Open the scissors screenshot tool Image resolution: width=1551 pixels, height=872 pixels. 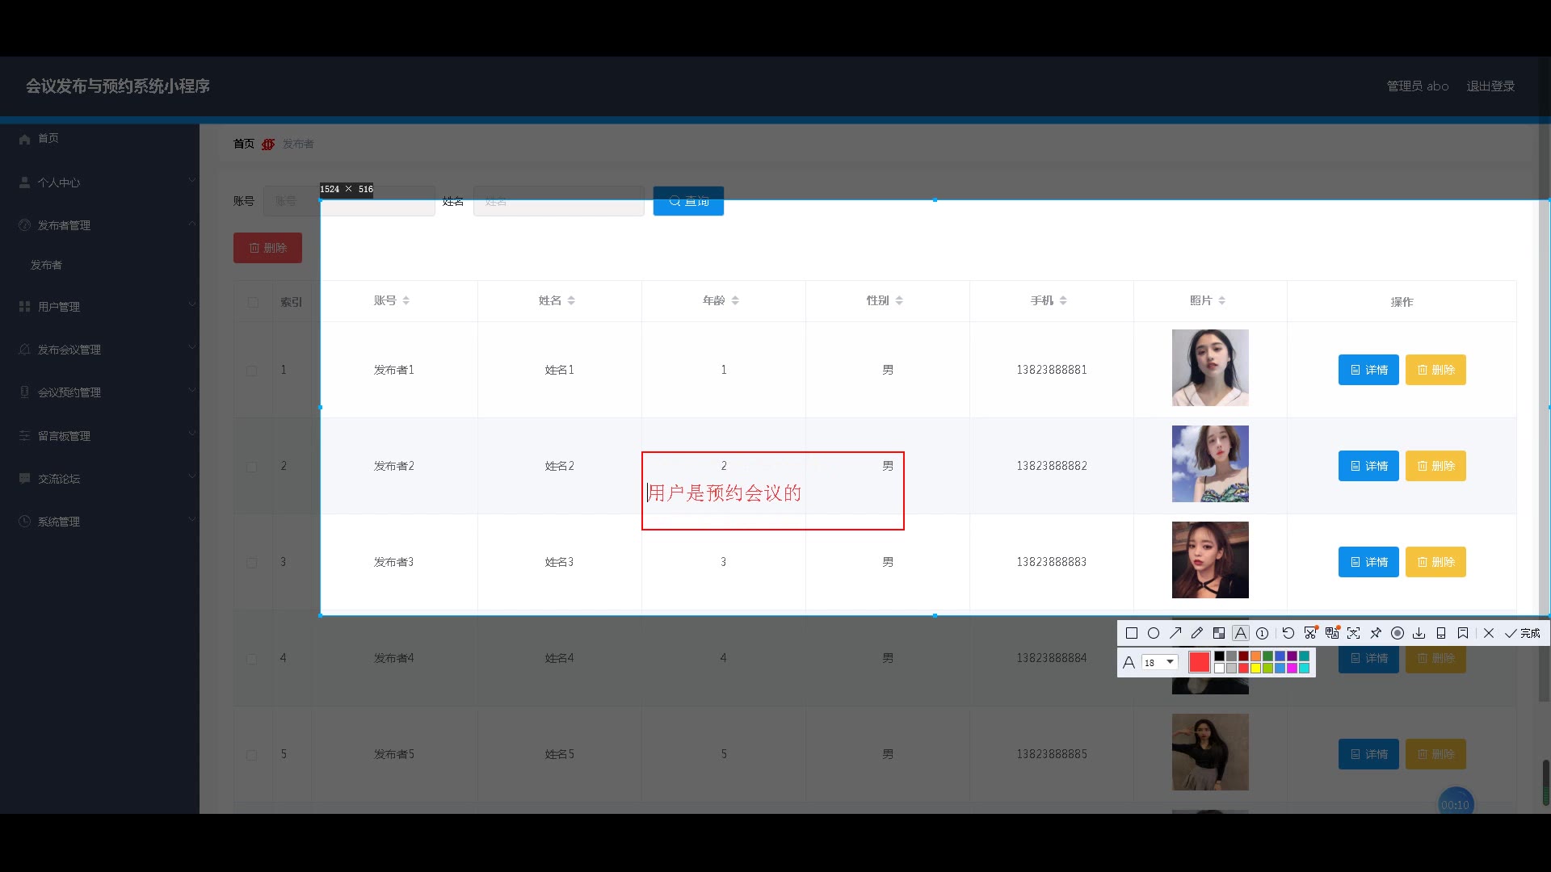(x=1310, y=633)
